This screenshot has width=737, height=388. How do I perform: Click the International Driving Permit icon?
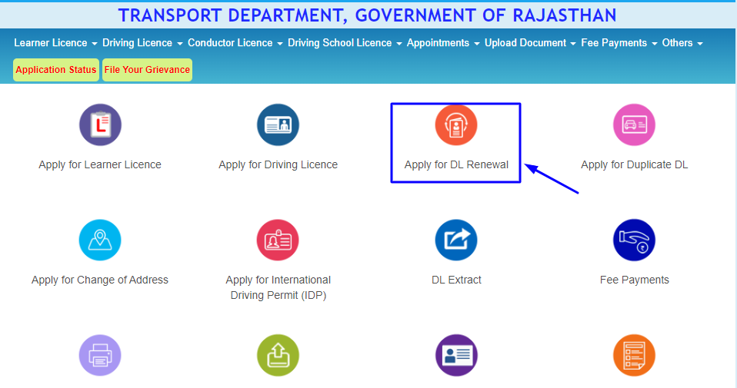278,240
